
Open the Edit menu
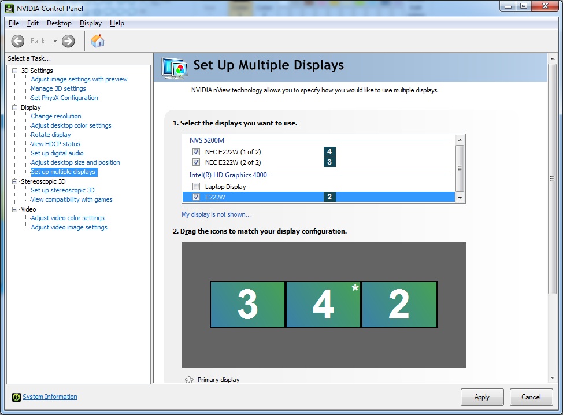(33, 23)
